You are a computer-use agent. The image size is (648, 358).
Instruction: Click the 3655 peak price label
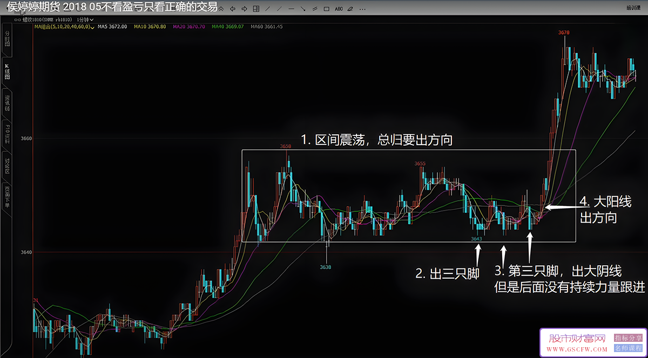point(420,163)
